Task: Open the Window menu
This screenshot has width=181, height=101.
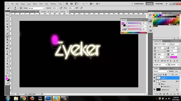Action: tap(53, 4)
